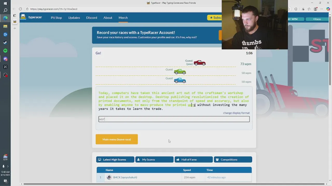
Task: Click Main menu (leave race) button
Action: point(117,139)
